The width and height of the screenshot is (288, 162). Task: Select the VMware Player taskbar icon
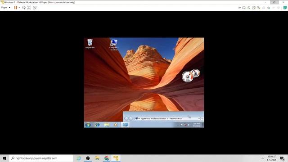[x=116, y=158]
